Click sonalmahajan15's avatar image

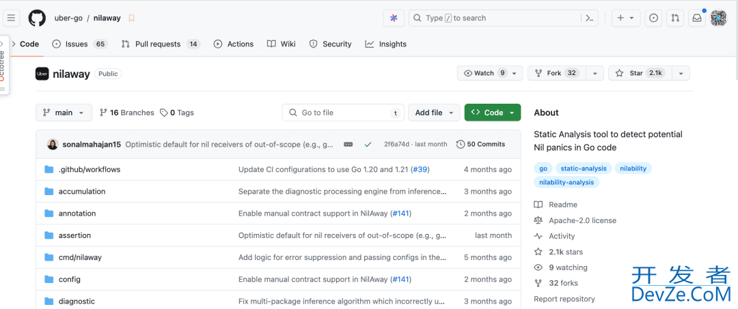(53, 144)
